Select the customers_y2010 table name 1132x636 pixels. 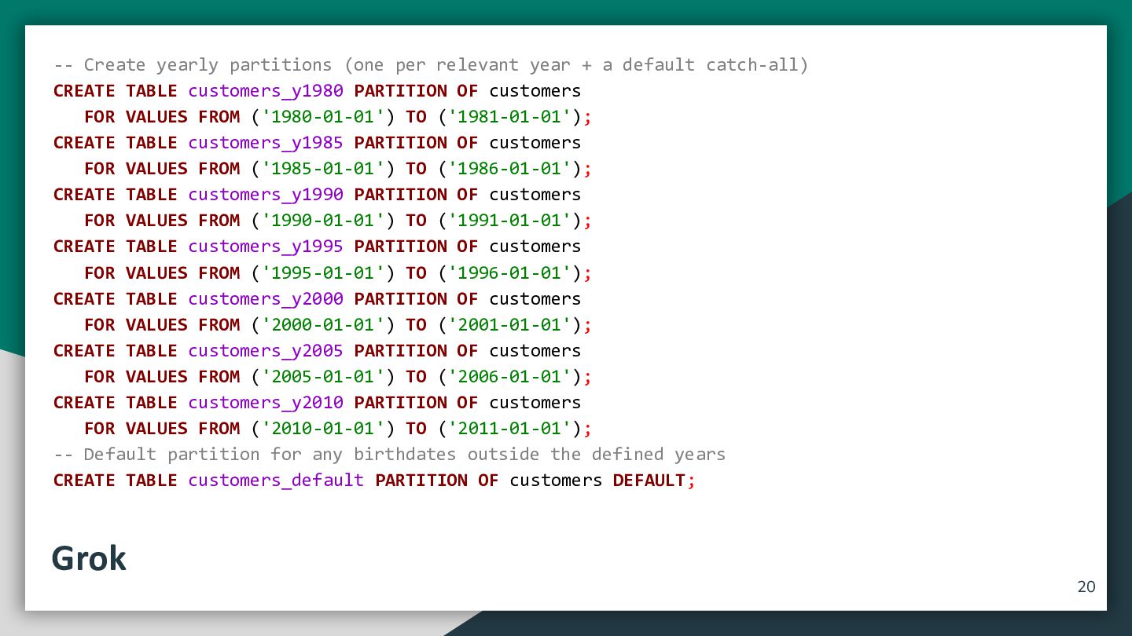click(x=266, y=403)
